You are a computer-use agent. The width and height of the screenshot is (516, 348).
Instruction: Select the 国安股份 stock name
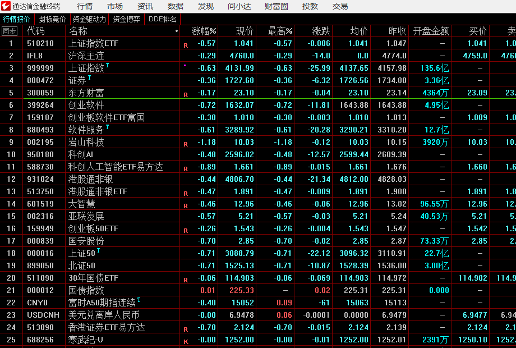(86, 241)
